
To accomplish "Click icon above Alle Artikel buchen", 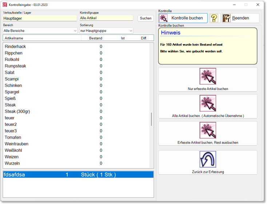I will (208, 103).
